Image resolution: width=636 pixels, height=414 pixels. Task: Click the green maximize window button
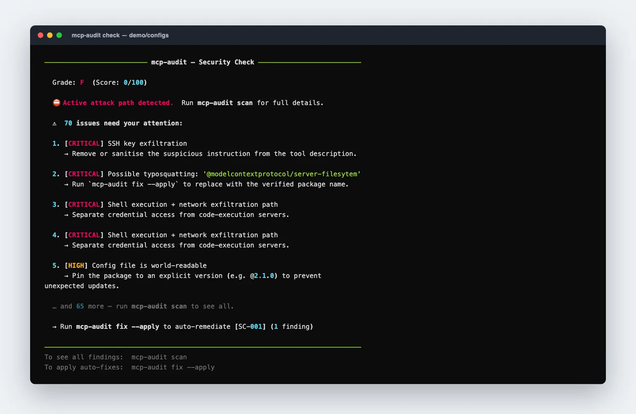[59, 35]
